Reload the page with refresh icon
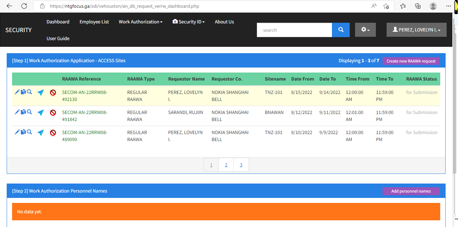The width and height of the screenshot is (458, 227). (x=24, y=6)
